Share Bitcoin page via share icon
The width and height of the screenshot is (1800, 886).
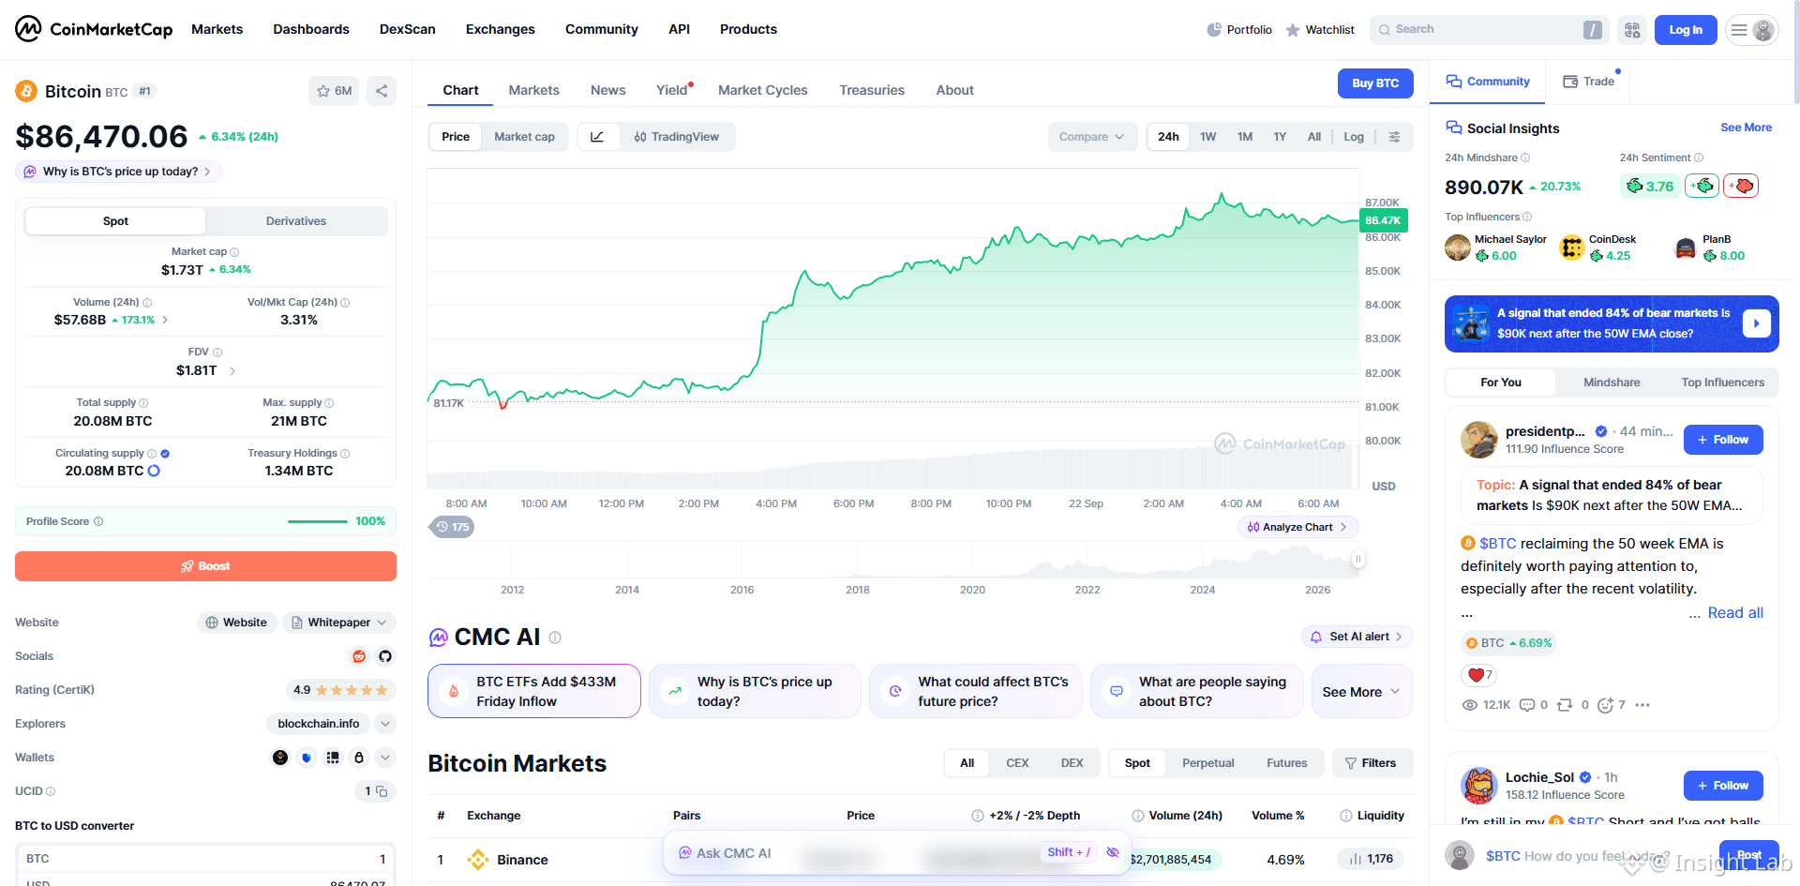tap(382, 91)
